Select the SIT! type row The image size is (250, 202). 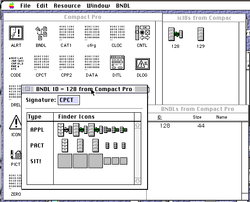80,161
